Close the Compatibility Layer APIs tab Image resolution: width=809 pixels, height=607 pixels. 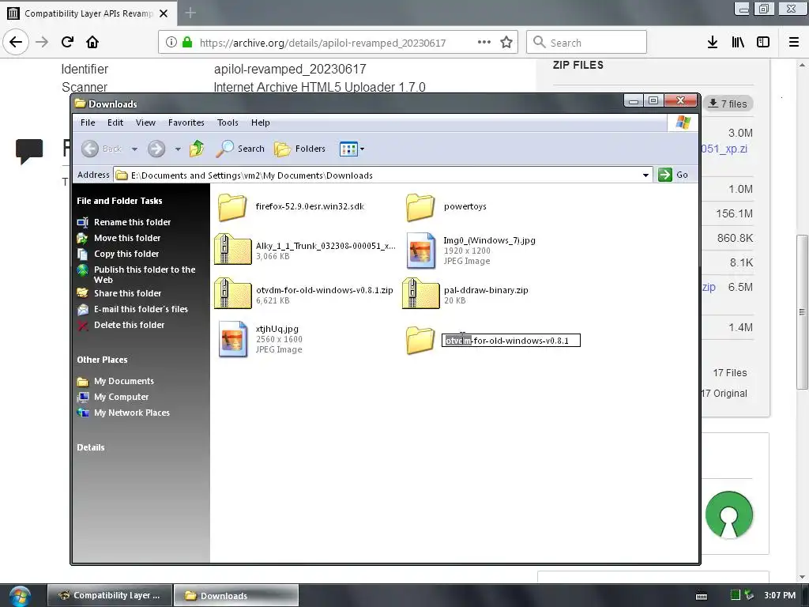[x=164, y=13]
